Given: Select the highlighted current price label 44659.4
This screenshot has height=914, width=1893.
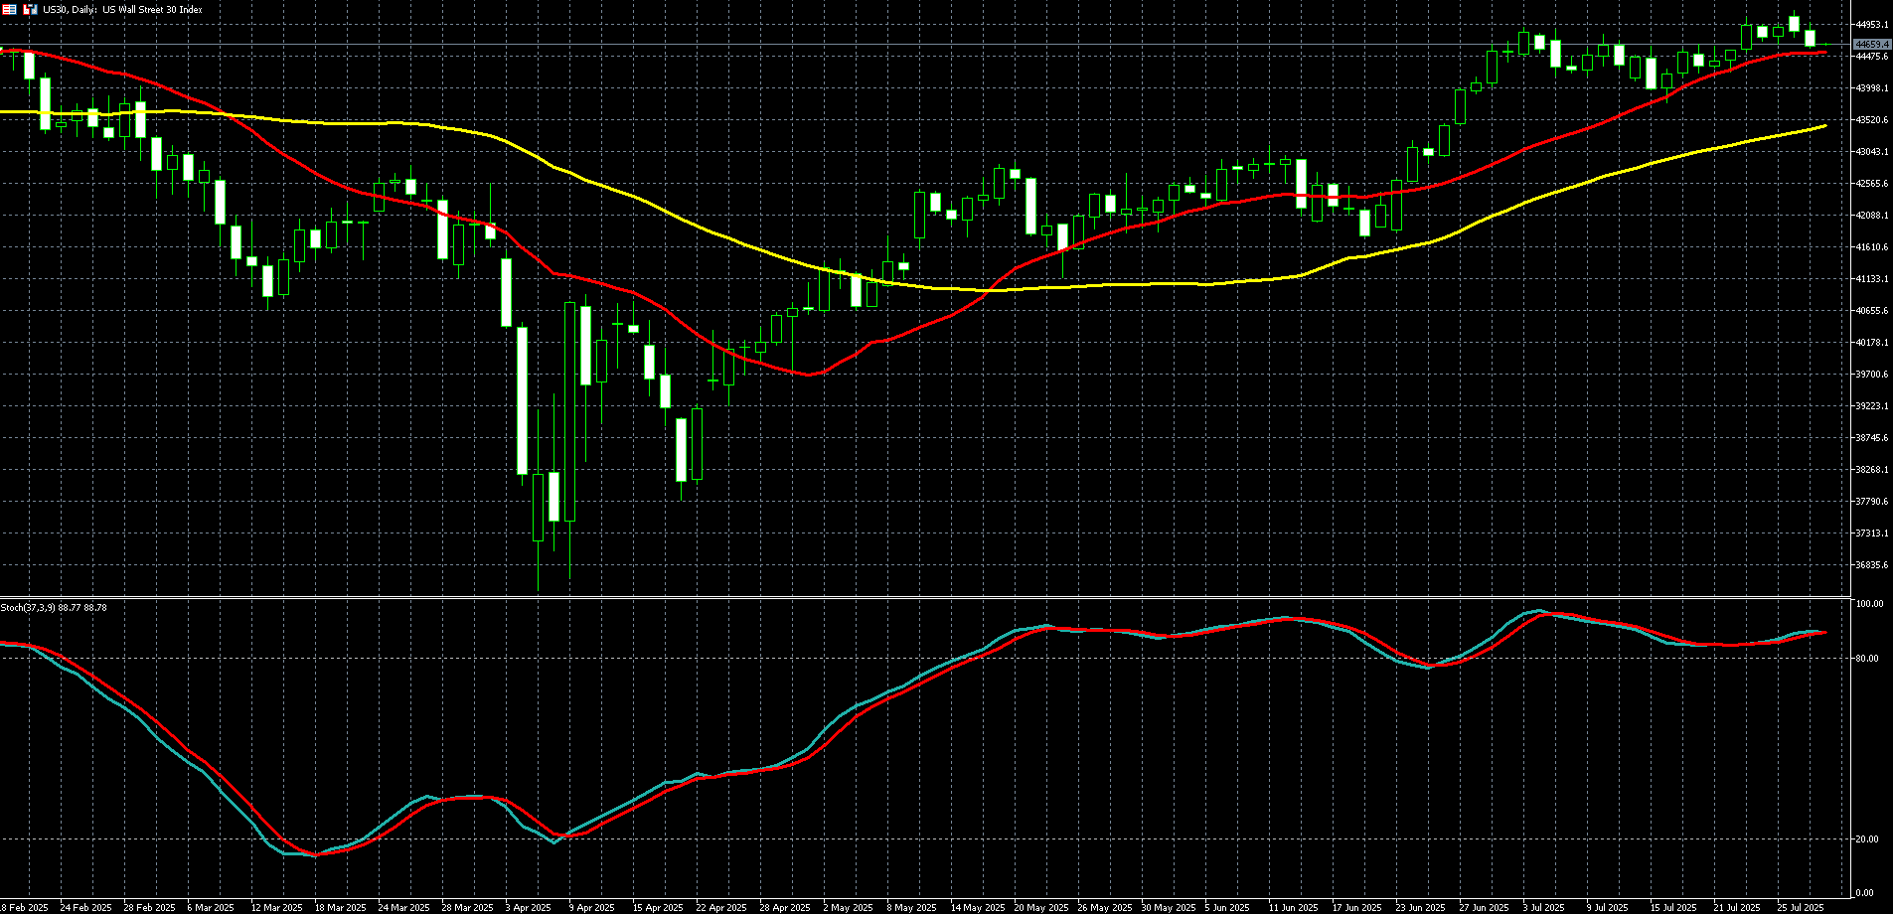Looking at the screenshot, I should pos(1872,45).
